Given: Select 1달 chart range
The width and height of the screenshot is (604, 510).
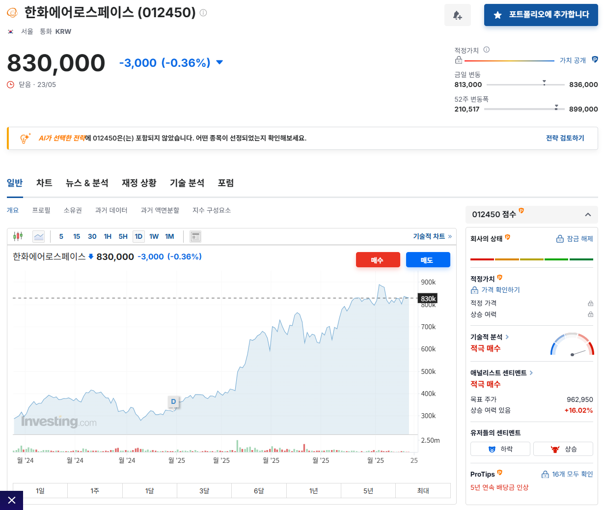Looking at the screenshot, I should 150,491.
